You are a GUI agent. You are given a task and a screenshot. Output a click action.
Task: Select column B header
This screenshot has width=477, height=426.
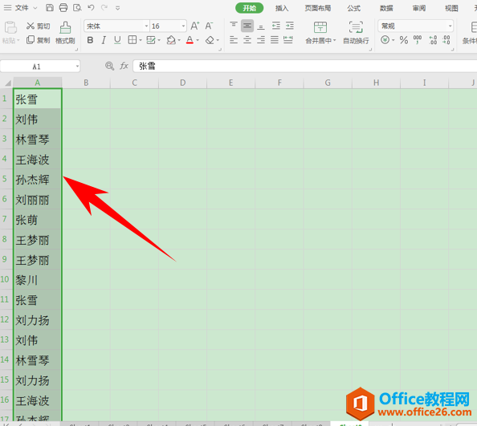coord(86,83)
